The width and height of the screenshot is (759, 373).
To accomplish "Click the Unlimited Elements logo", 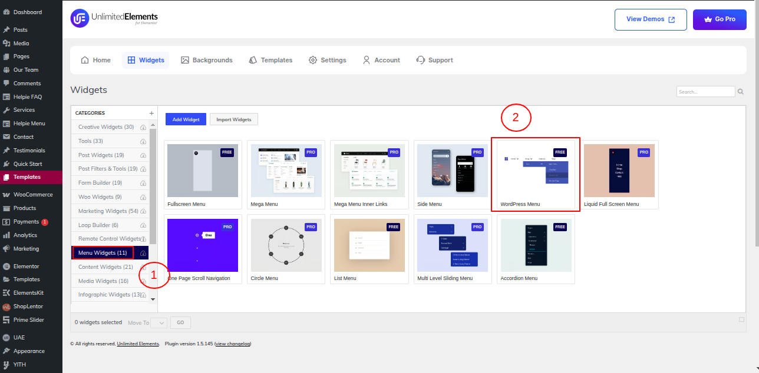I will pos(114,19).
